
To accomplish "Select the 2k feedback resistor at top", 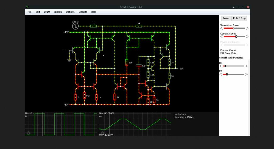I will (139, 26).
